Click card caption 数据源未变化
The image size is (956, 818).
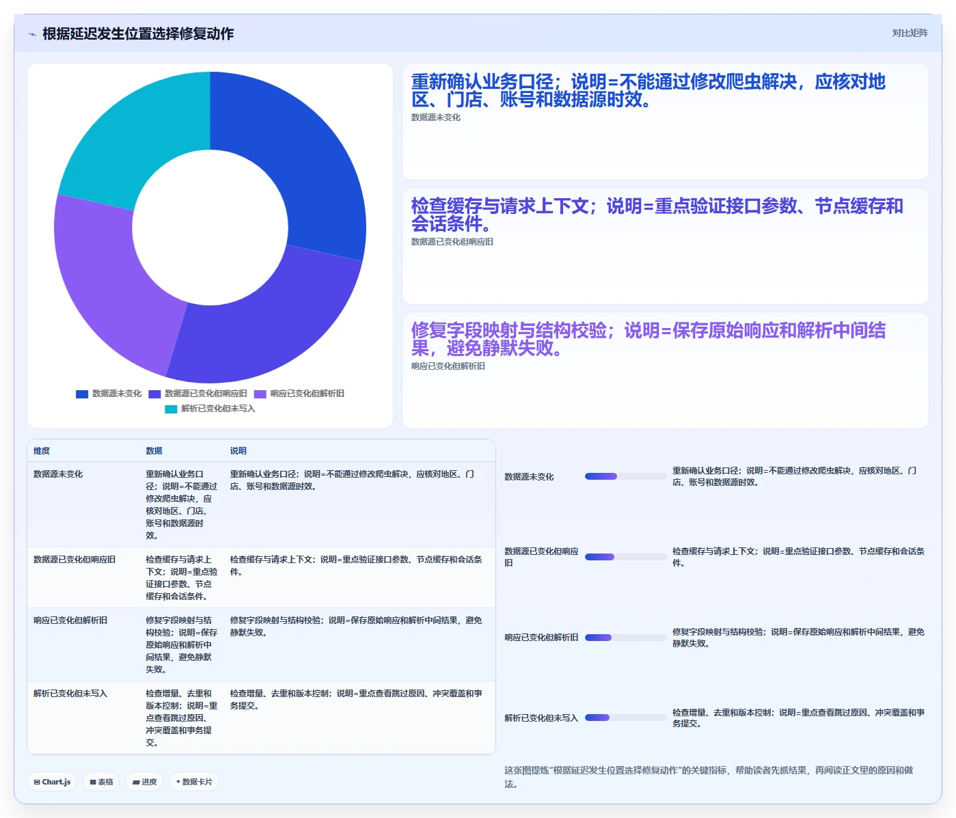point(436,118)
